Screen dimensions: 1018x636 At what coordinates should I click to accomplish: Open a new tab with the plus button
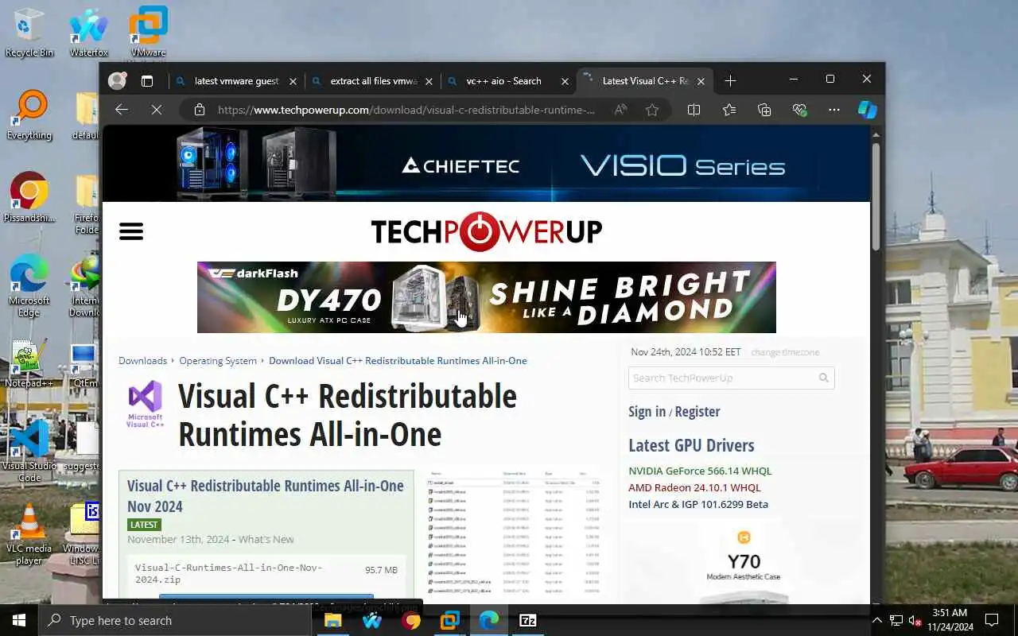click(730, 80)
